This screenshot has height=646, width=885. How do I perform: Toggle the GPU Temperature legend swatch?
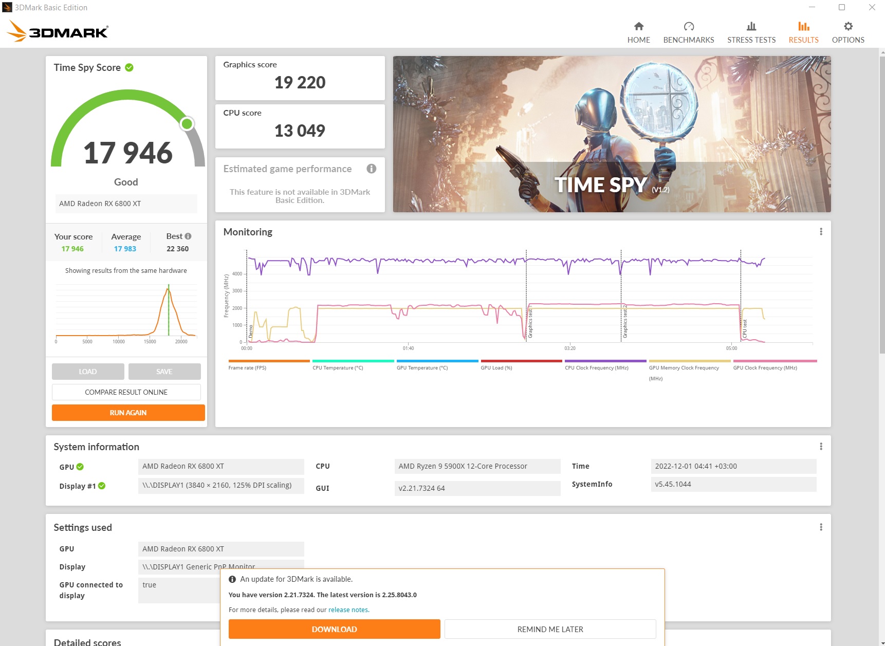click(437, 361)
